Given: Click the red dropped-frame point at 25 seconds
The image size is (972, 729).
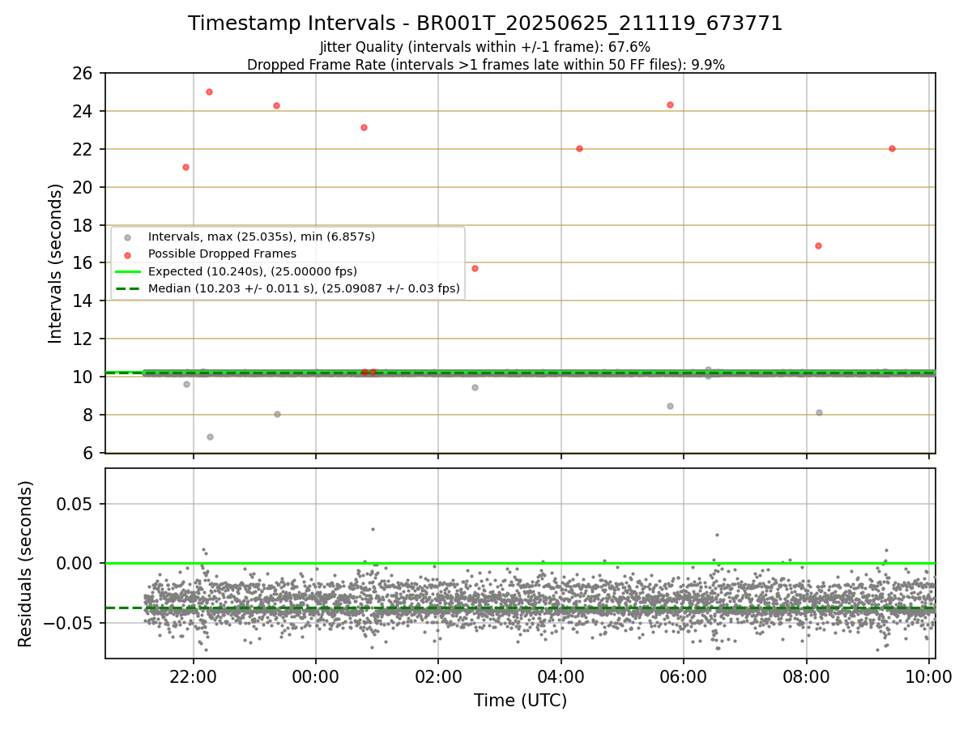Looking at the screenshot, I should tap(209, 92).
